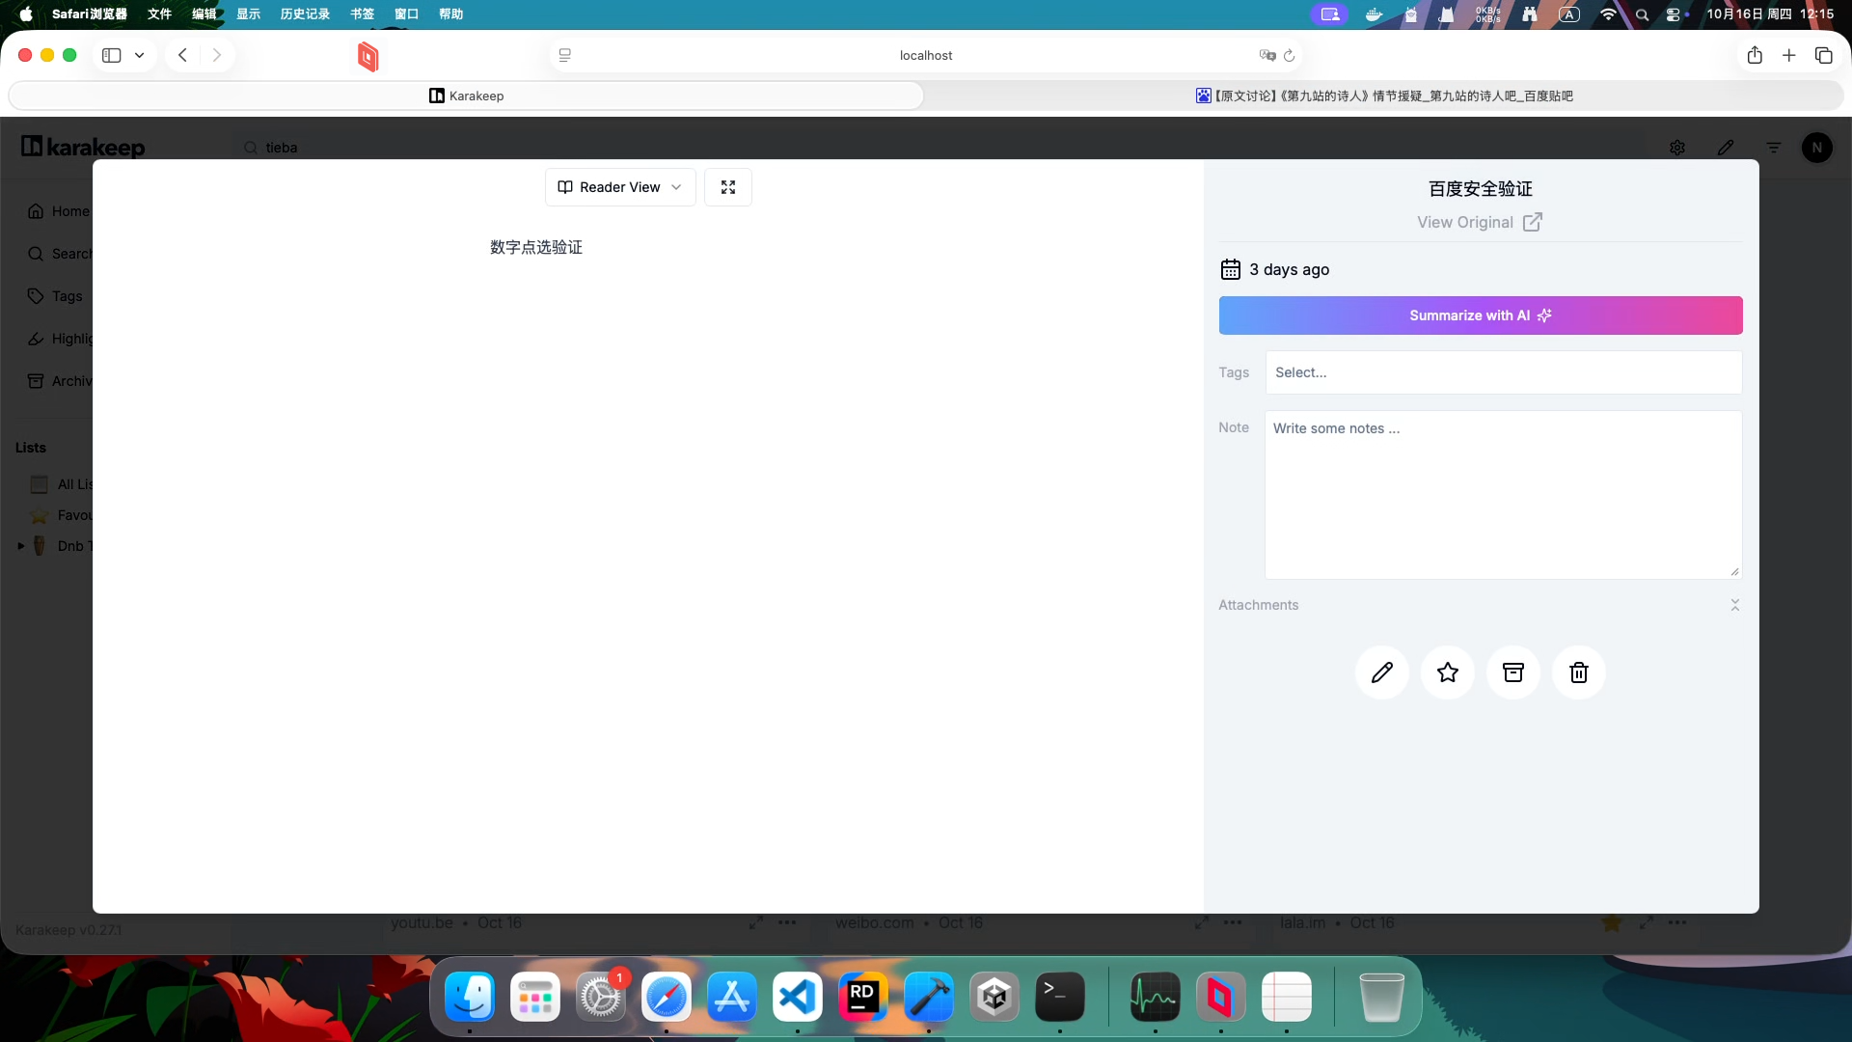
Task: Expand preview to fullscreen icon
Action: pyautogui.click(x=728, y=187)
